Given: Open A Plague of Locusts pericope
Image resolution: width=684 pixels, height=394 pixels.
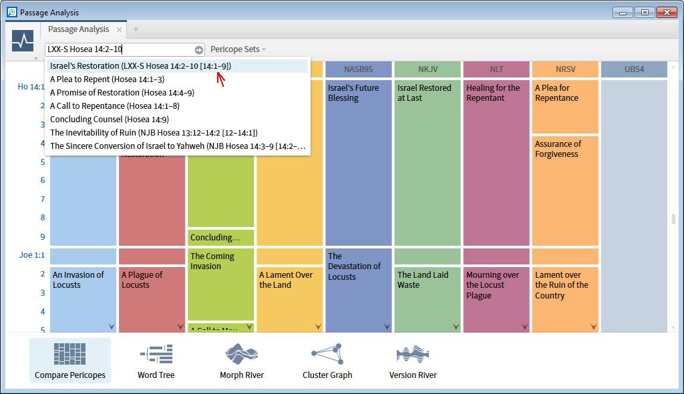Looking at the screenshot, I should pos(152,299).
